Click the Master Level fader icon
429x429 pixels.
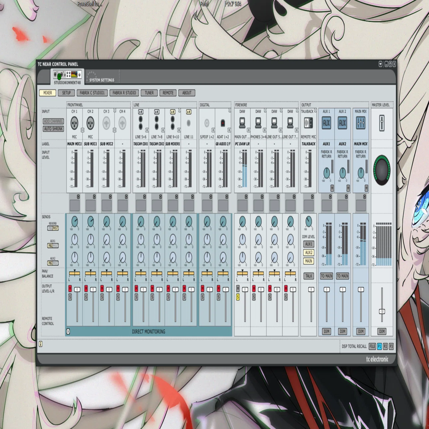[x=382, y=123]
